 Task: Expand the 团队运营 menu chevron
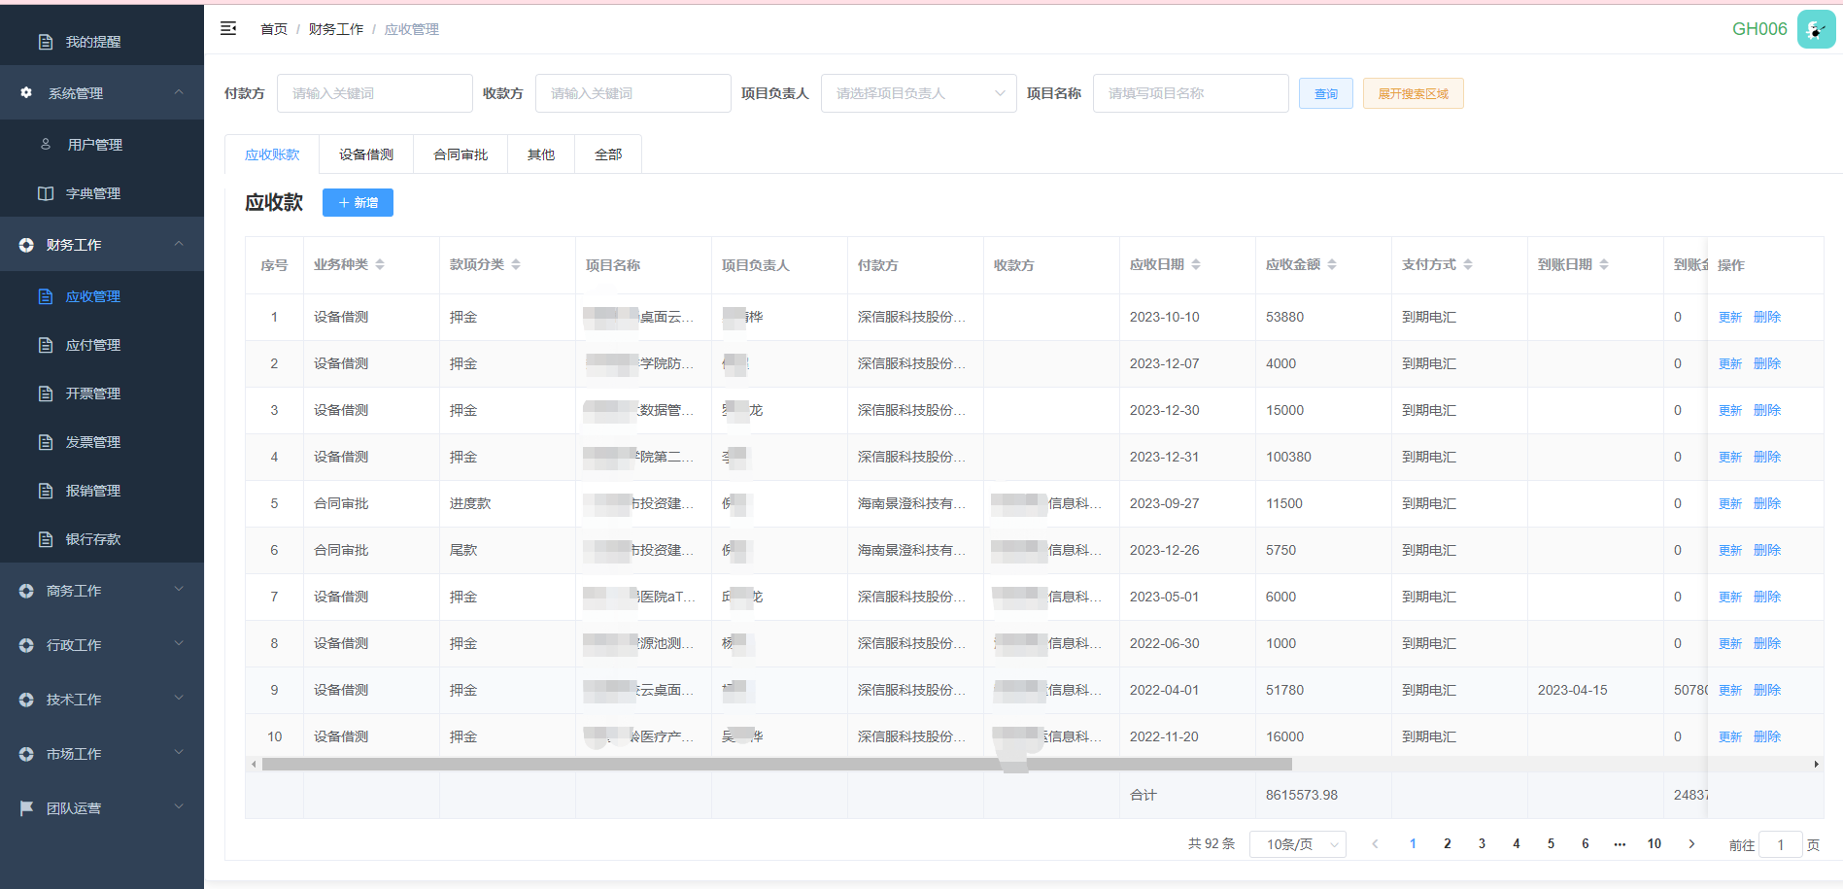179,807
